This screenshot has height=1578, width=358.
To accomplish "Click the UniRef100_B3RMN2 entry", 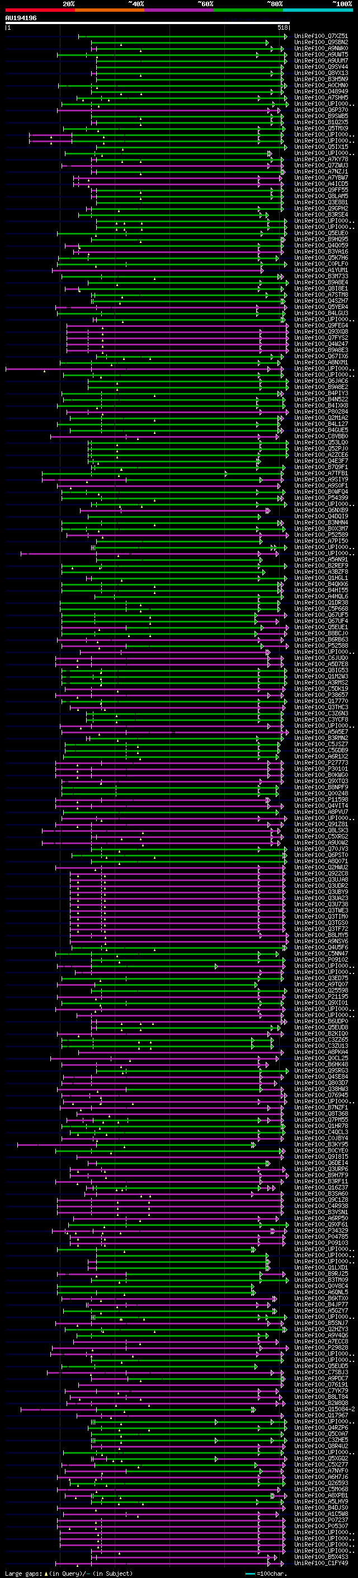I will (x=321, y=738).
